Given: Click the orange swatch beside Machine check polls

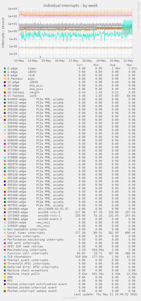Looking at the screenshot, I should [x=5, y=274].
